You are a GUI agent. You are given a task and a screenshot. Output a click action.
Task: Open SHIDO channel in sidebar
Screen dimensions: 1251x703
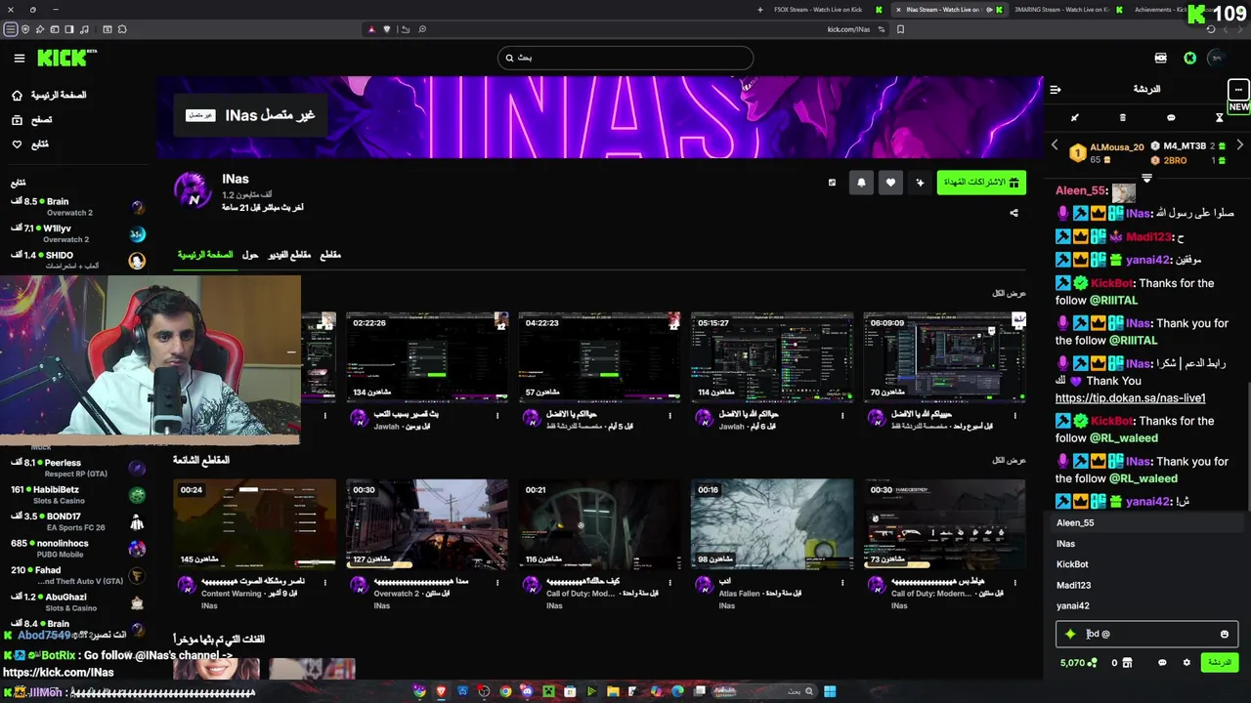77,260
